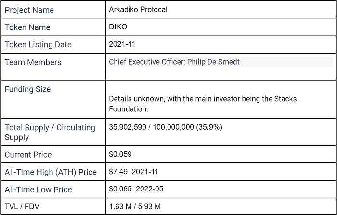Click the All-Time High (ATH) Price label
Image resolution: width=337 pixels, height=215 pixels.
[51, 172]
